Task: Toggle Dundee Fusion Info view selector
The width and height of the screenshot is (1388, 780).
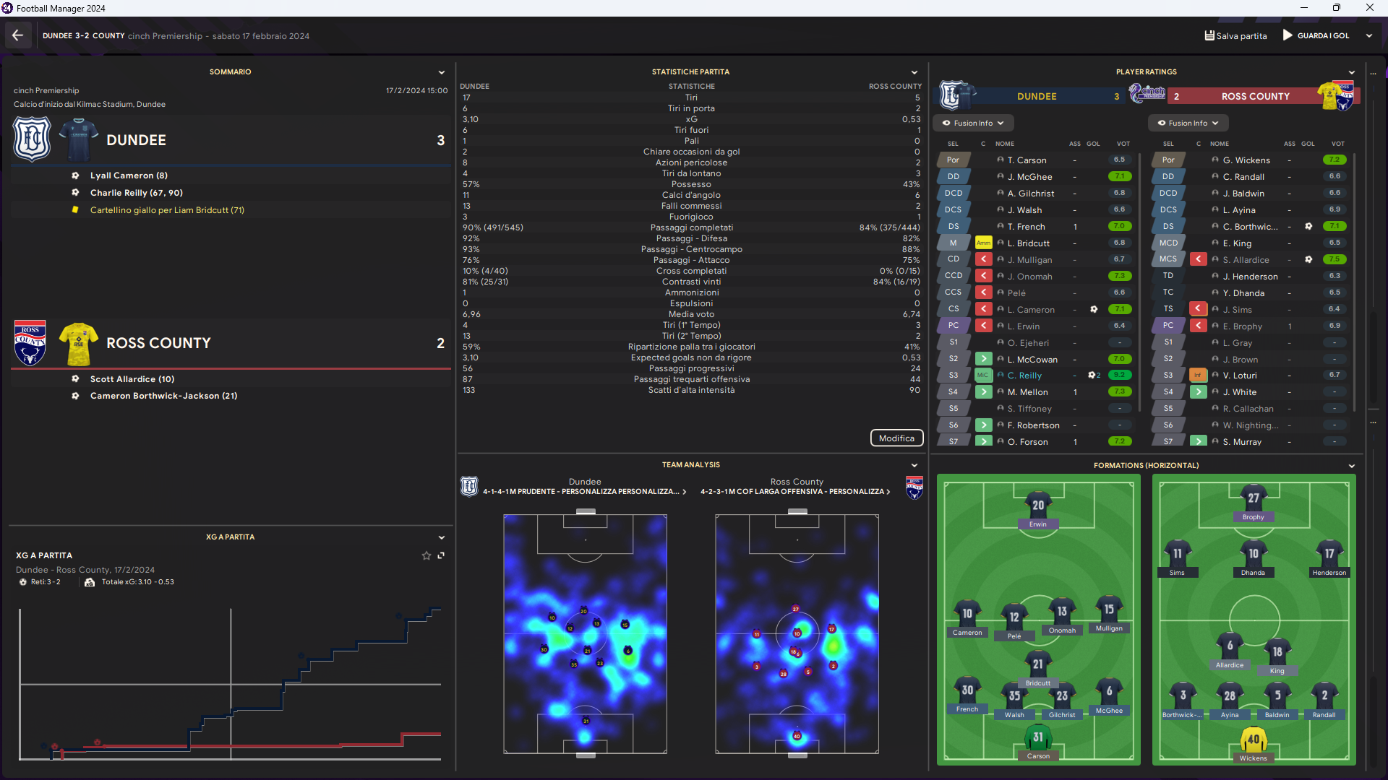Action: click(x=973, y=123)
